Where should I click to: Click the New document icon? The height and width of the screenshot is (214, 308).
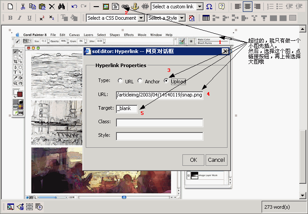[x=10, y=7]
